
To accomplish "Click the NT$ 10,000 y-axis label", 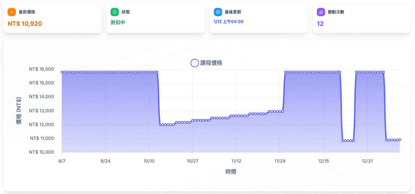I will [x=42, y=152].
